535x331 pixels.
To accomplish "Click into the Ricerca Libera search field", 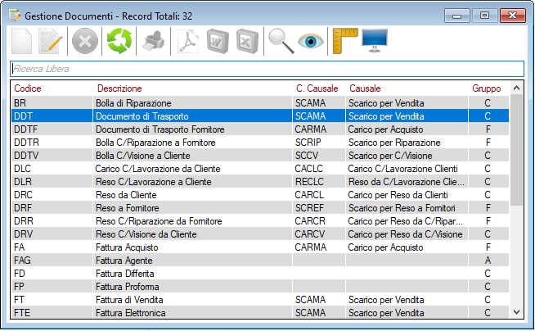I will pos(267,69).
